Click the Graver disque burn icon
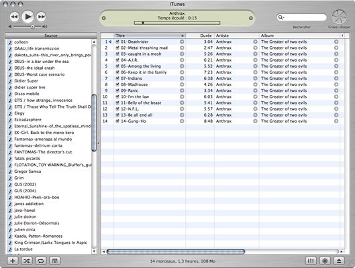 coord(339,17)
